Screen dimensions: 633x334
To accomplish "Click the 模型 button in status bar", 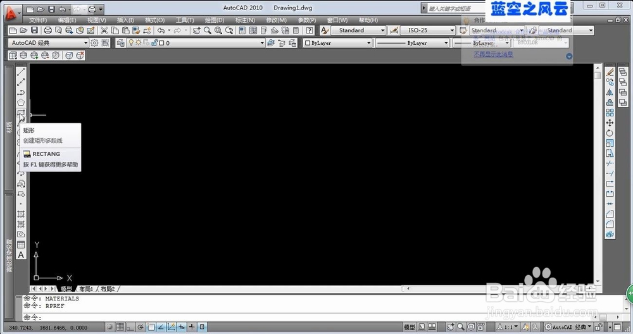I will pyautogui.click(x=410, y=327).
